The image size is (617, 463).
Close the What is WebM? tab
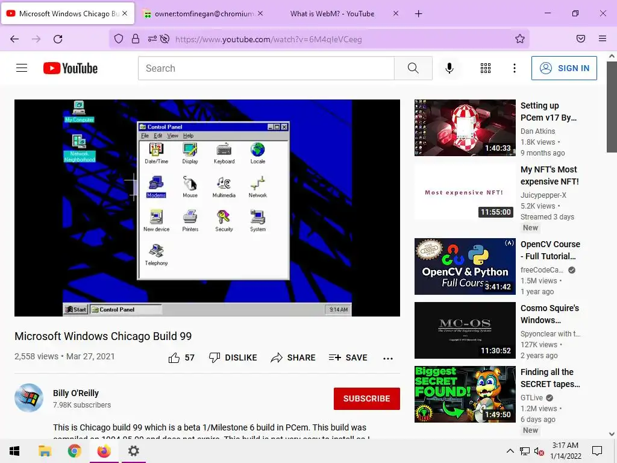[x=396, y=13]
